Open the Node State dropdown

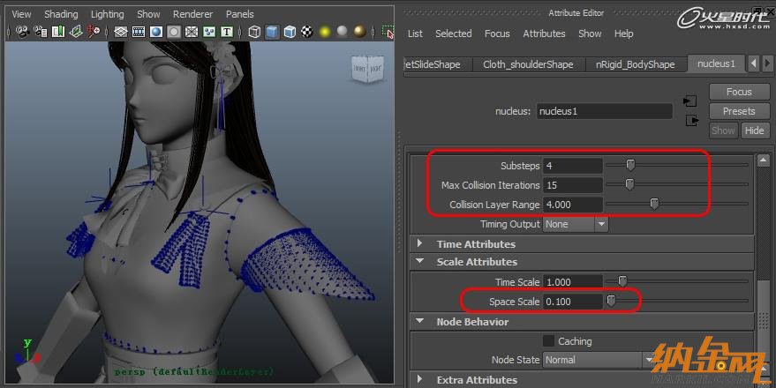[x=599, y=360]
